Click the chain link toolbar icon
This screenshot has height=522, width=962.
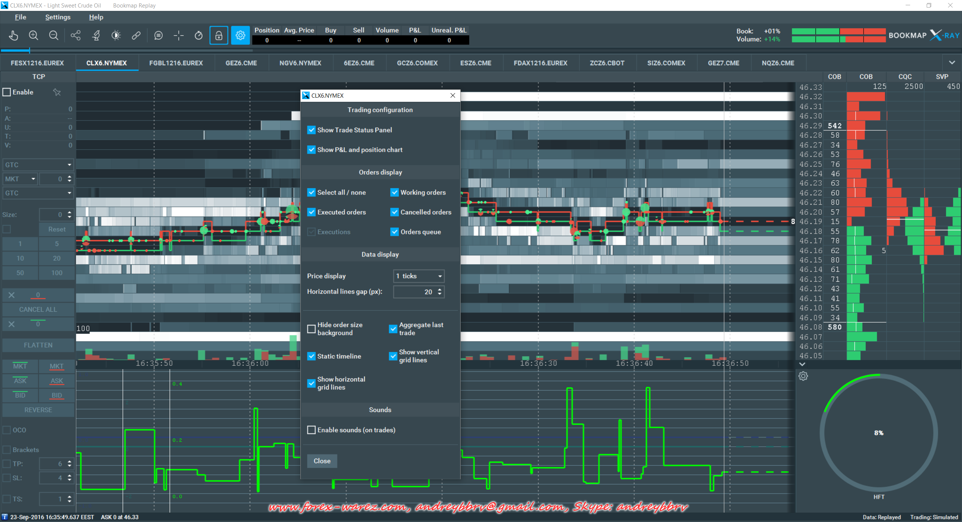click(136, 35)
